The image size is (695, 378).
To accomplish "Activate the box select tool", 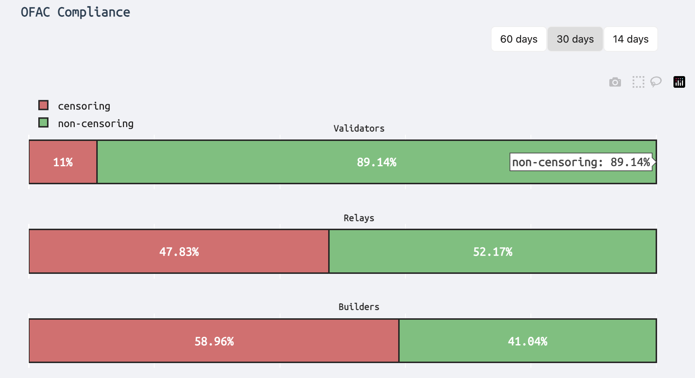I will [638, 82].
